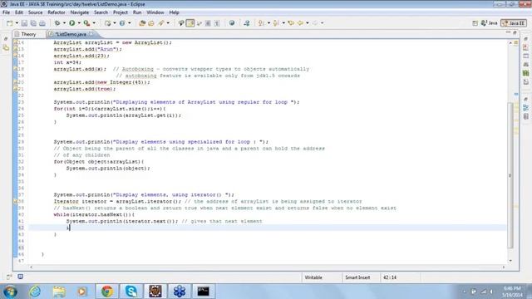532x299 pixels.
Task: Click the Open Perspective icon
Action: 475,23
